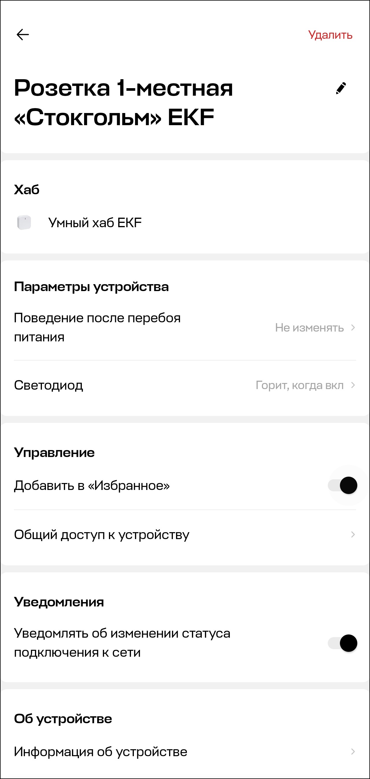The height and width of the screenshot is (779, 370).
Task: Open the 'Умный хаб EKF' hub link
Action: tap(95, 223)
